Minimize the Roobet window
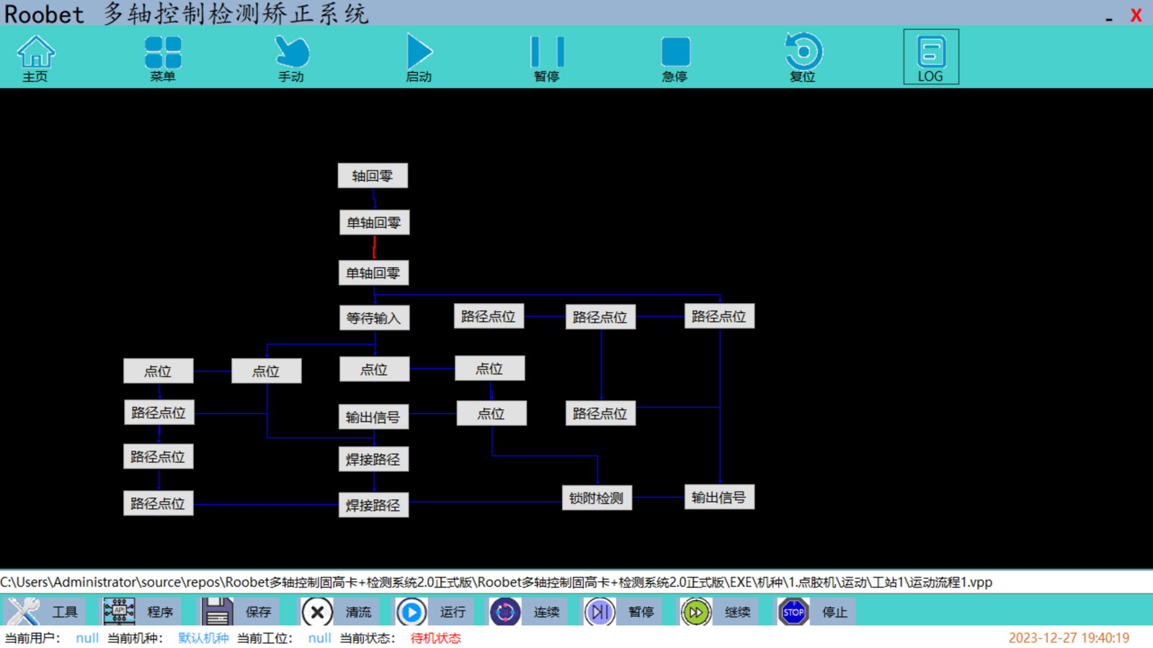The width and height of the screenshot is (1153, 648). [1109, 19]
